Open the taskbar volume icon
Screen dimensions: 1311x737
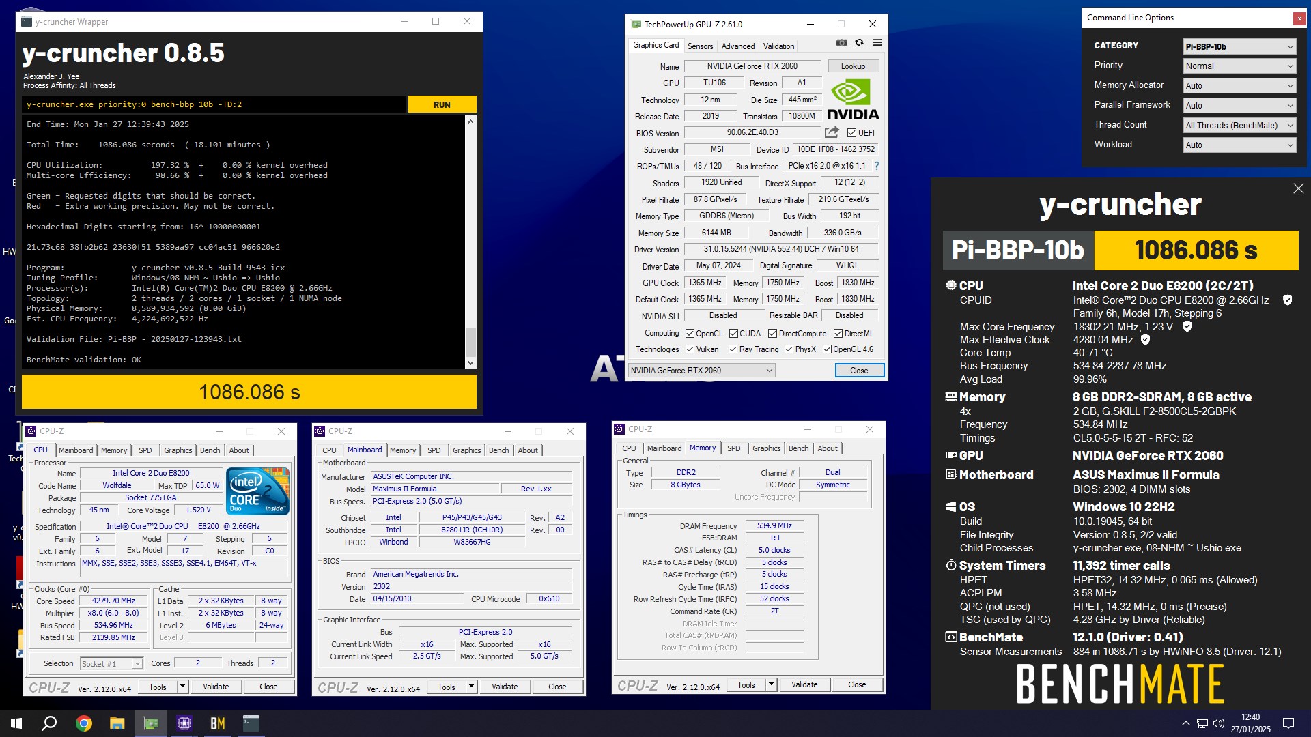click(x=1219, y=723)
